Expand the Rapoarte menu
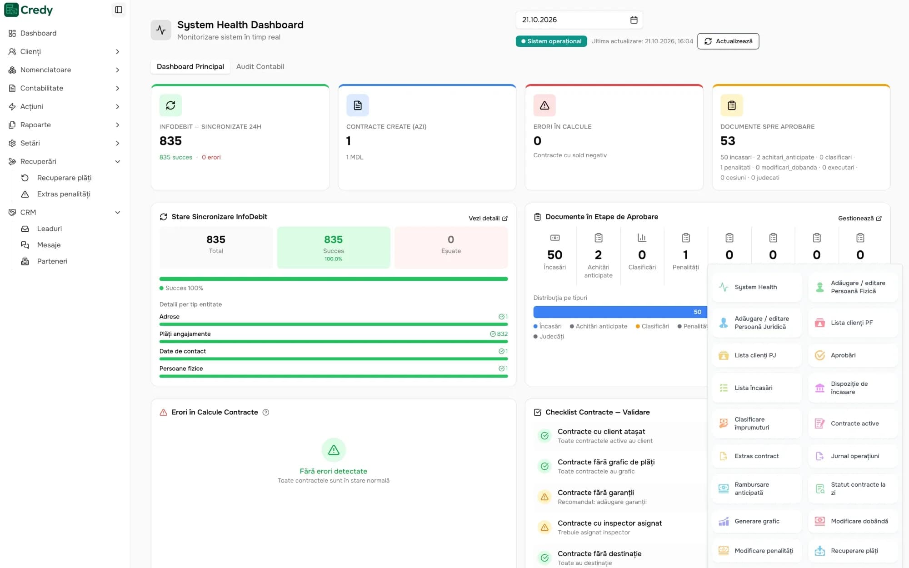909x568 pixels. (x=65, y=125)
